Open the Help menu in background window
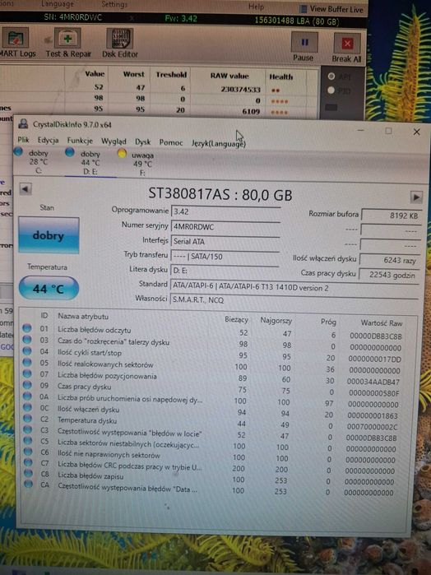Viewport: 431px width, 575px height. 256,7
